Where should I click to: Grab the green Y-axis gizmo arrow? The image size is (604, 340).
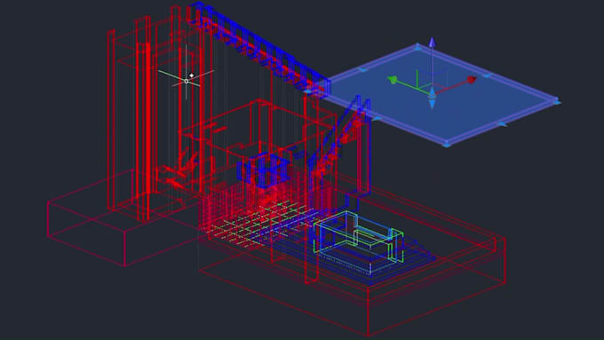click(393, 80)
